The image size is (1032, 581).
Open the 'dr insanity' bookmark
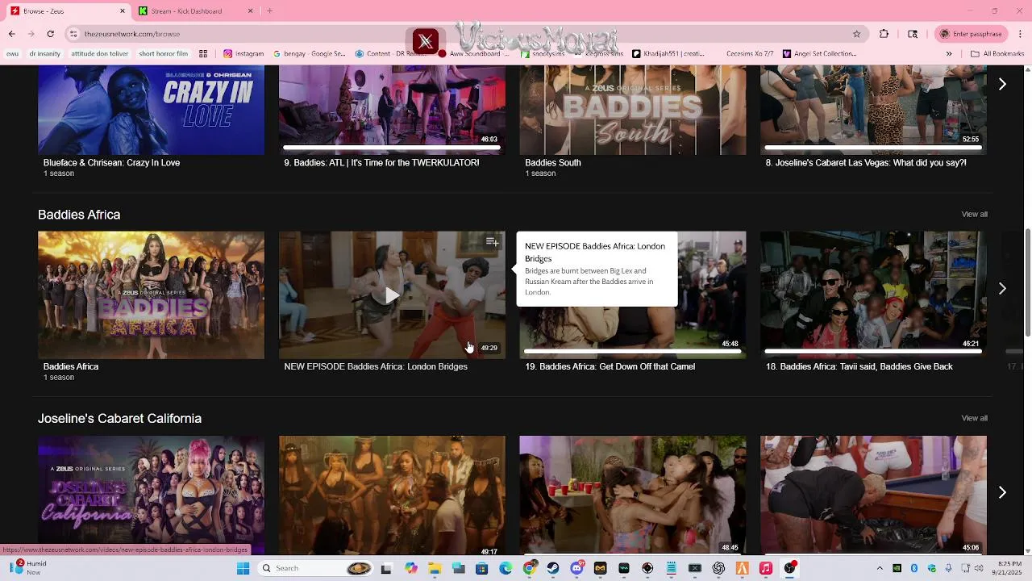(45, 54)
